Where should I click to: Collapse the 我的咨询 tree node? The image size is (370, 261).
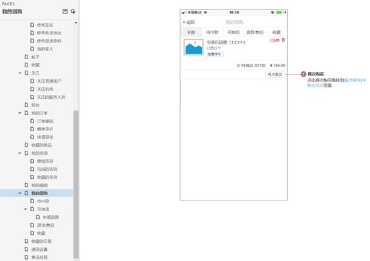click(20, 153)
